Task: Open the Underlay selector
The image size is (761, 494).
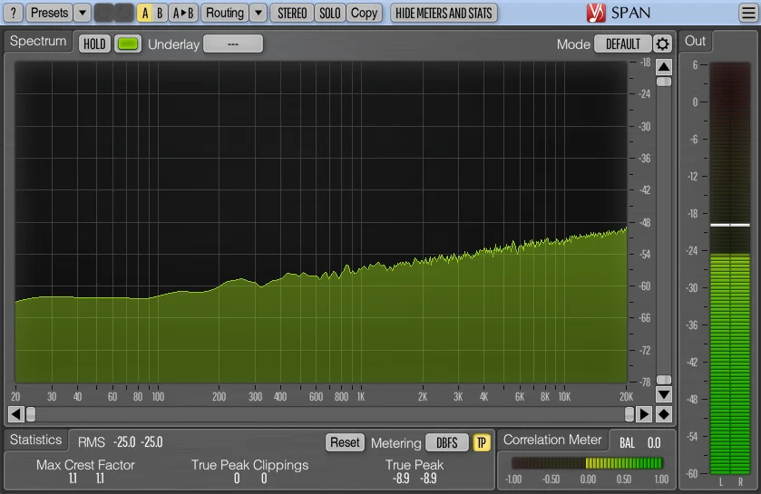Action: pos(233,44)
